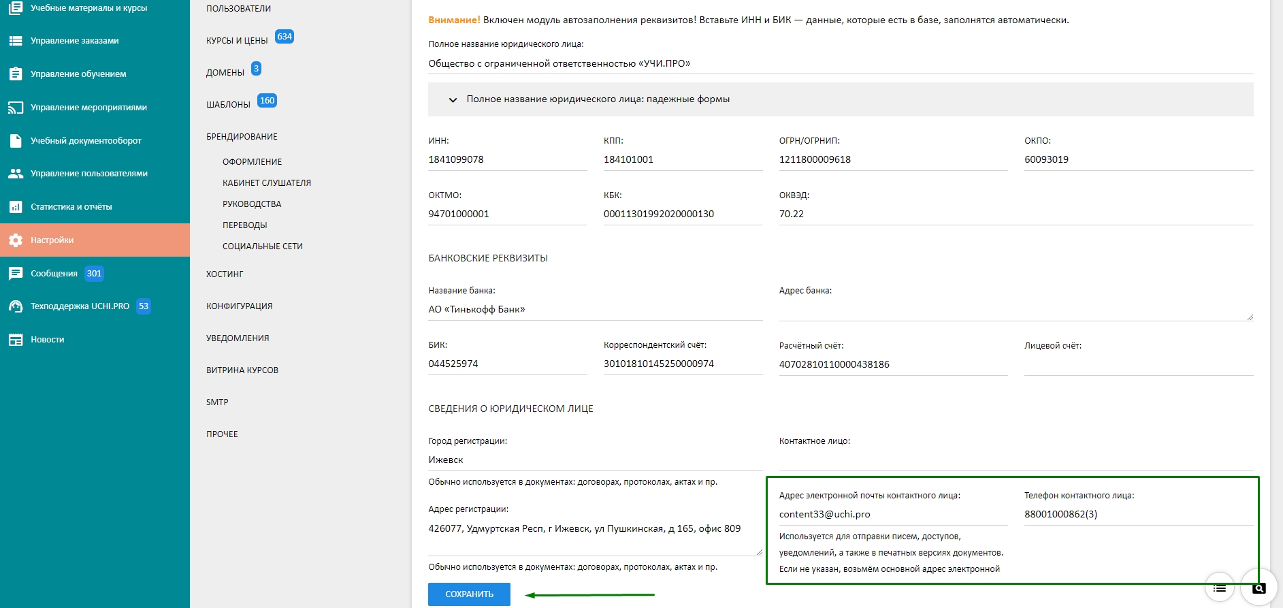Click the ОКВЭД input field
Viewport: 1283px width, 608px height.
coord(1016,214)
